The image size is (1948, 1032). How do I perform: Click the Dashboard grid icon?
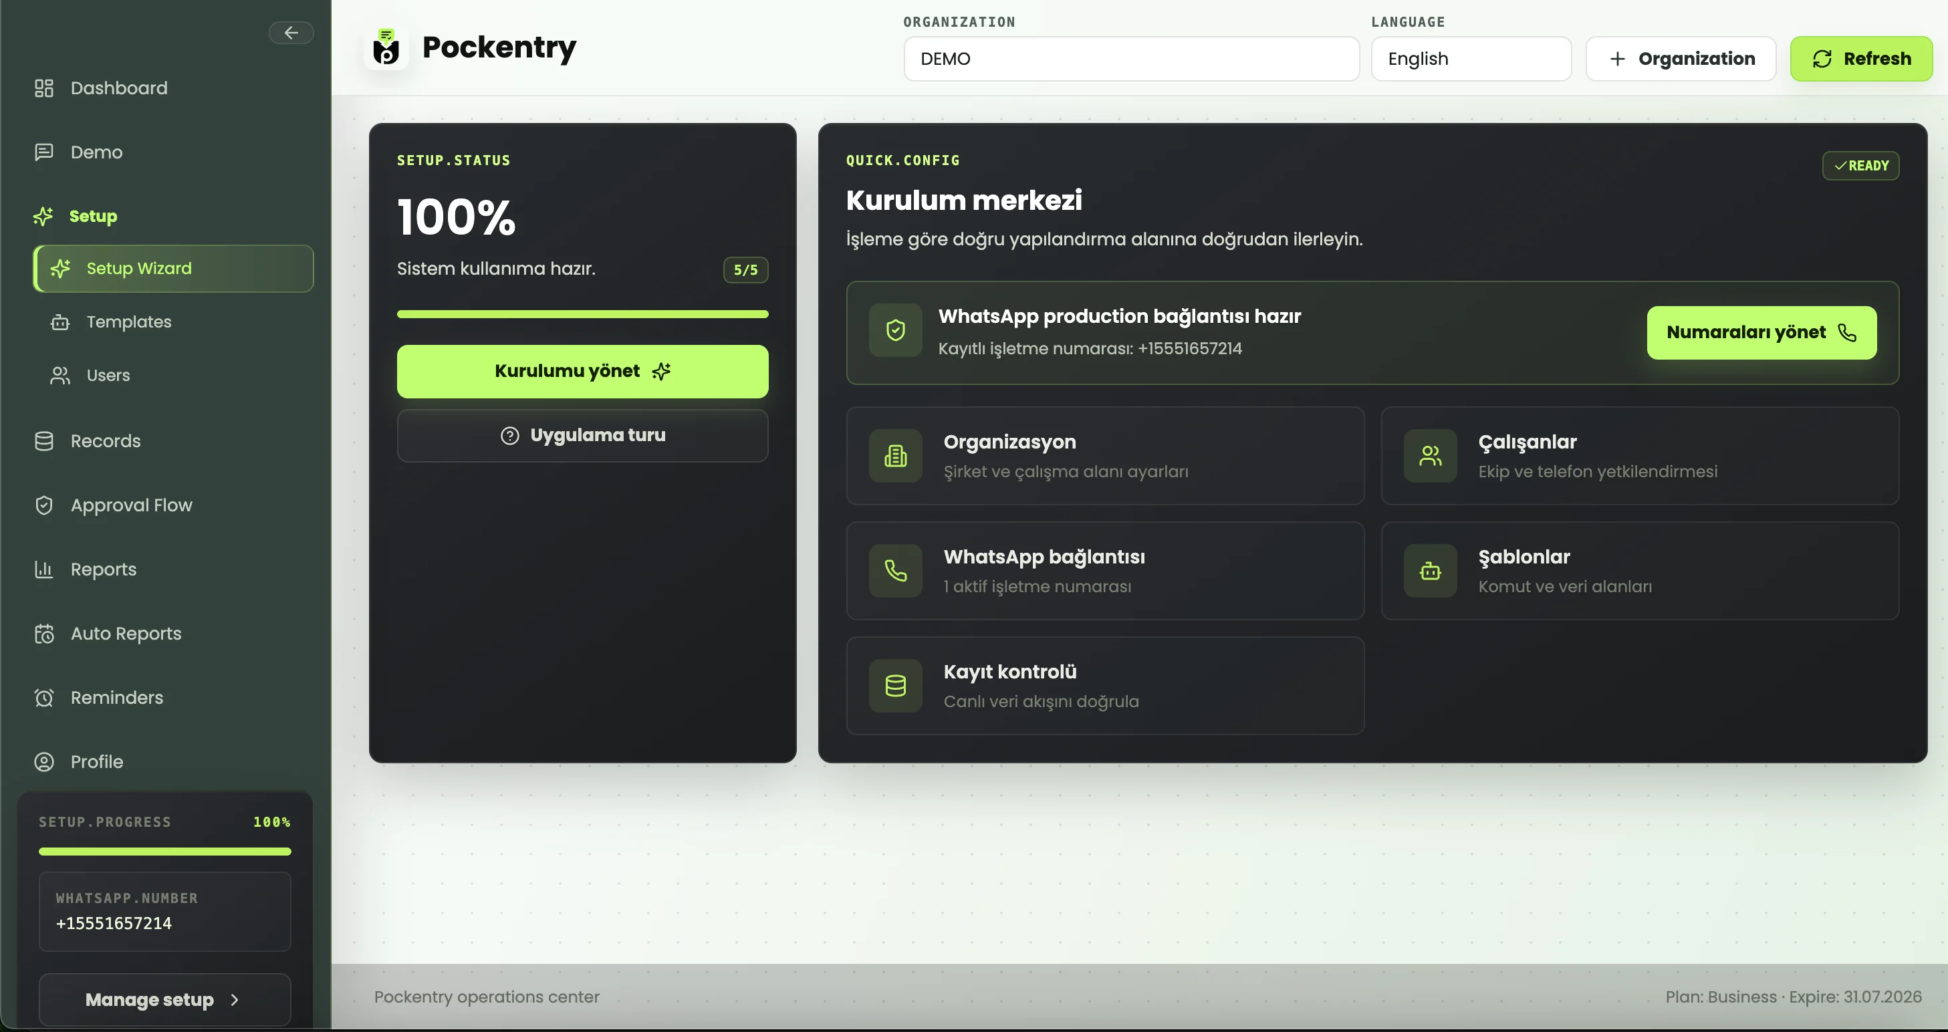pyautogui.click(x=44, y=88)
